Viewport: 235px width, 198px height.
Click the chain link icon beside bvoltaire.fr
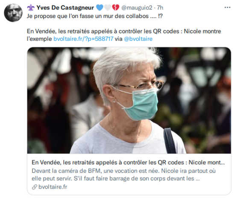point(35,187)
